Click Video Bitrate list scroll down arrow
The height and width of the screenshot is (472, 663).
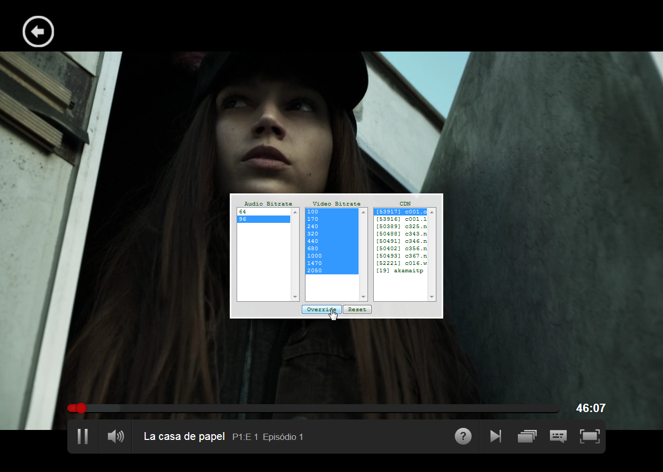click(x=363, y=297)
